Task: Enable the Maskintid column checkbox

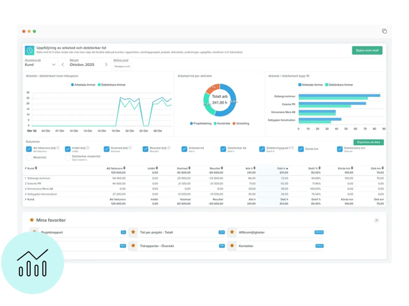Action: [29, 158]
